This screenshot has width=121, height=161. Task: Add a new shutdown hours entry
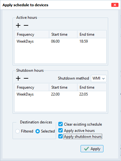tap(18, 78)
